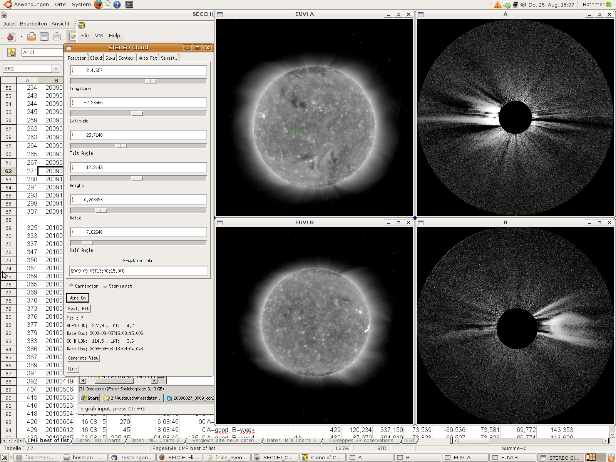Viewport: 616px width, 462px height.
Task: Switch to the Auto Fit tab
Action: 148,58
